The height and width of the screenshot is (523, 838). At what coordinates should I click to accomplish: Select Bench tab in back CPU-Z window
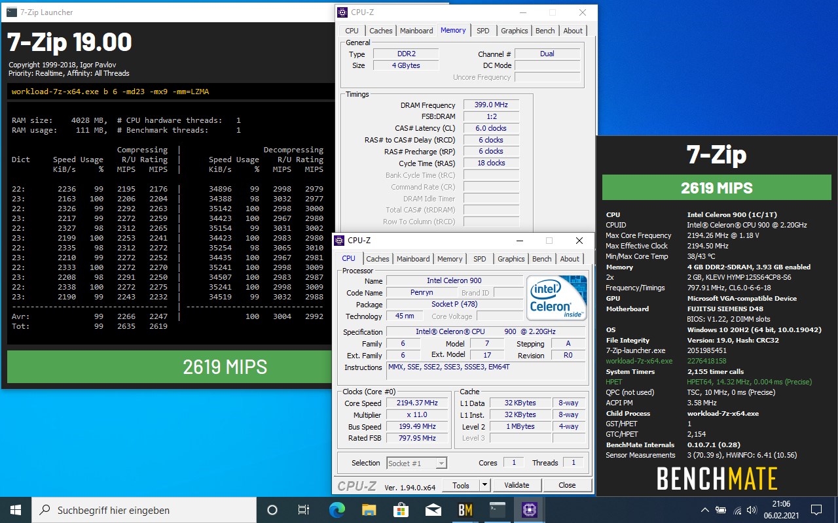(x=545, y=31)
